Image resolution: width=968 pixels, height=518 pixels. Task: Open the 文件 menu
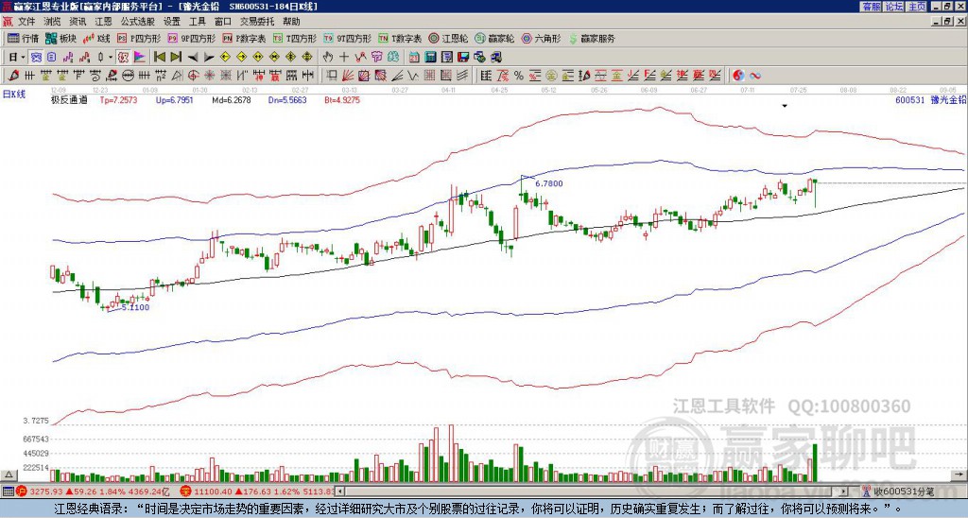click(26, 22)
